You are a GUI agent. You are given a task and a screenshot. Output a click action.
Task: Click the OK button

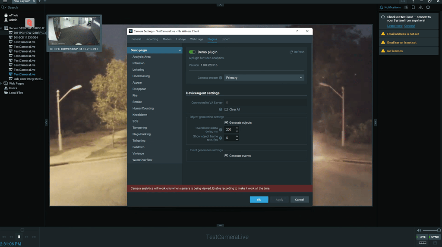pos(259,200)
